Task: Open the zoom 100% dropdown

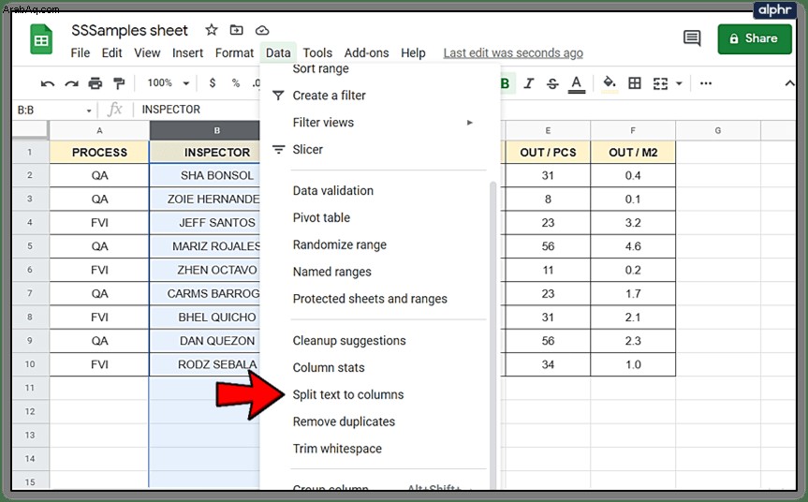Action: point(169,83)
